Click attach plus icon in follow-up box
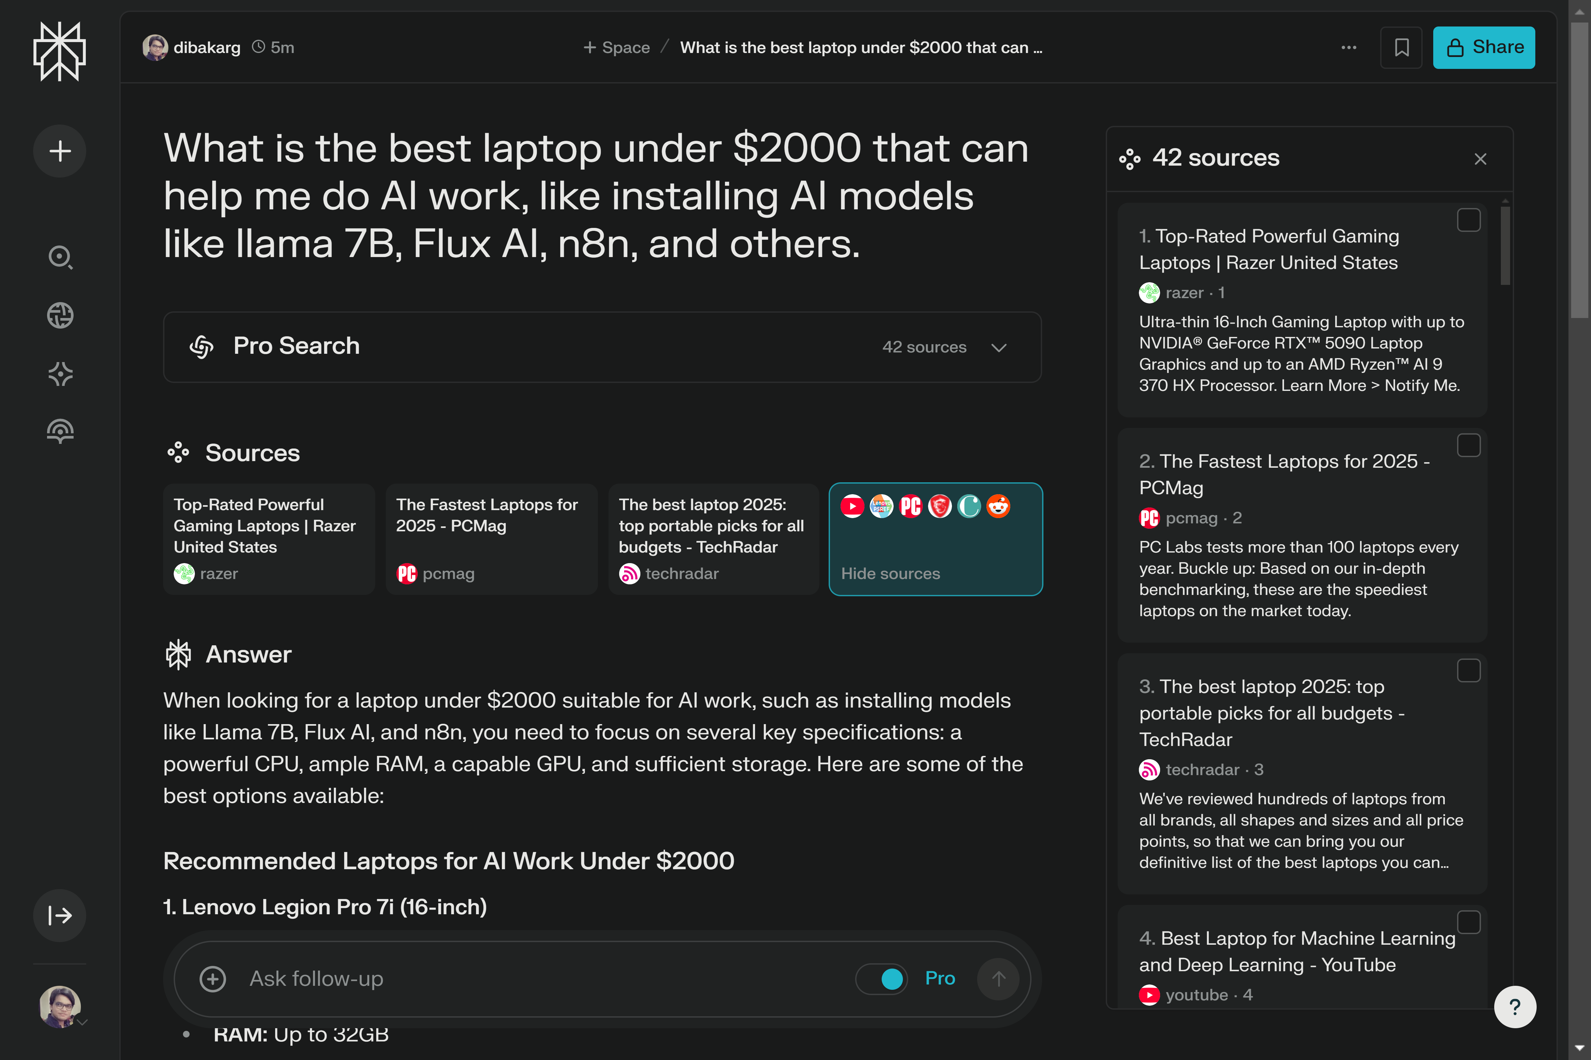Image resolution: width=1591 pixels, height=1060 pixels. tap(212, 979)
